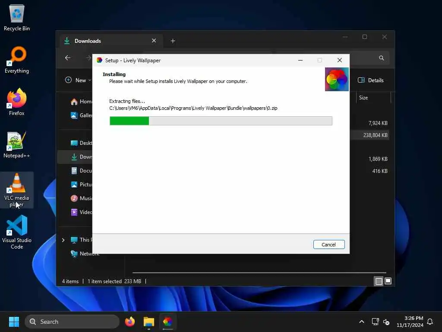
Task: Click the taskbar Search box
Action: pos(72,322)
